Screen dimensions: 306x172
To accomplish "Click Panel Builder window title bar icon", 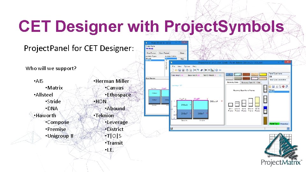I will click(171, 62).
